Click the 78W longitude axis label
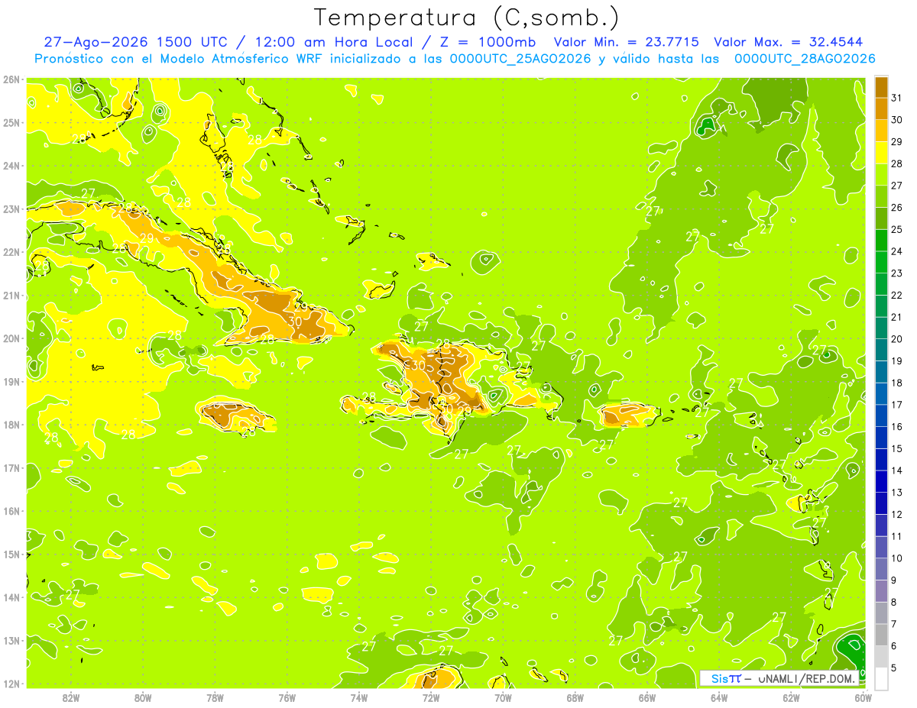 tap(215, 697)
